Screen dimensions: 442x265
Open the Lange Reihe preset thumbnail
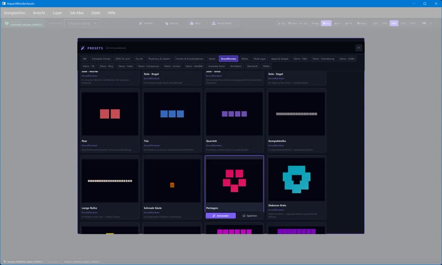click(x=110, y=181)
